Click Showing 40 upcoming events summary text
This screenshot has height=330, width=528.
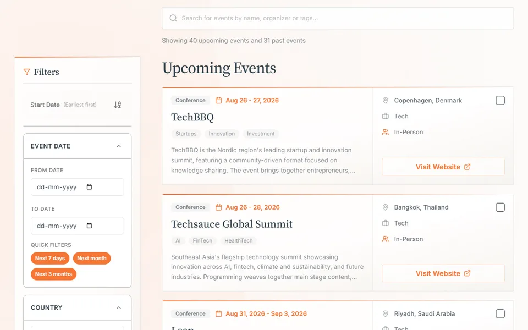(234, 41)
